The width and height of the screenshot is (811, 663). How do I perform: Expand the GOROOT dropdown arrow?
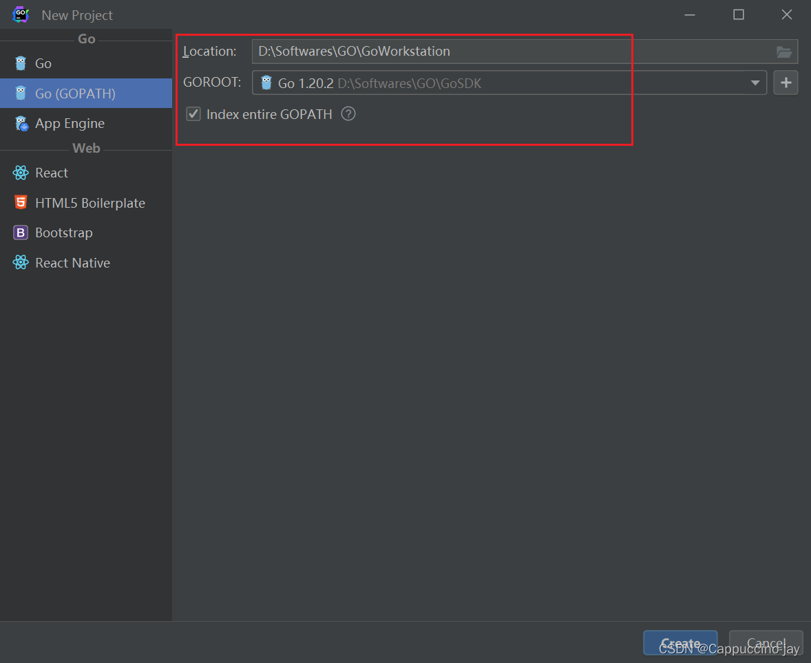755,83
